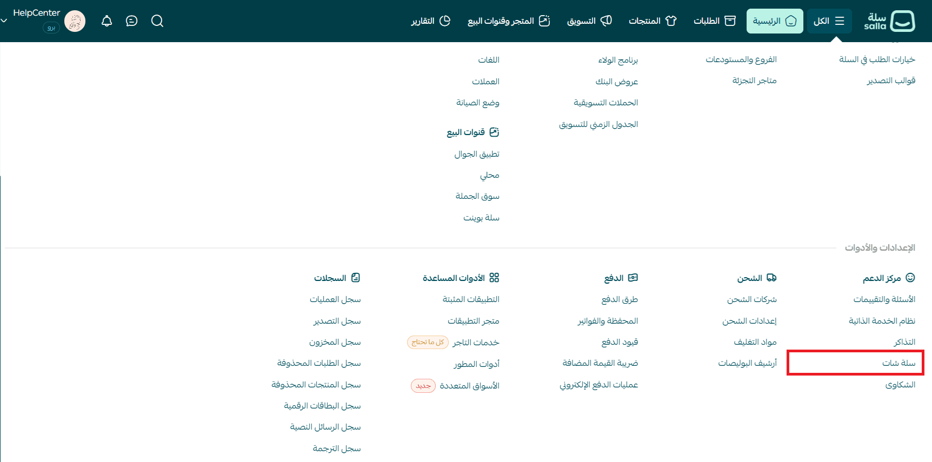Open شركات الشحن link
932x462 pixels.
751,299
